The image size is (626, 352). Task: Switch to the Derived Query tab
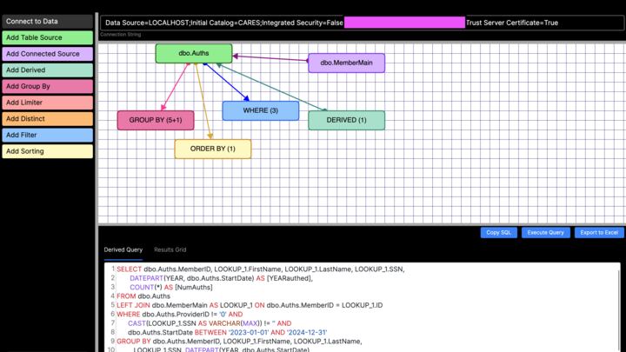click(123, 249)
